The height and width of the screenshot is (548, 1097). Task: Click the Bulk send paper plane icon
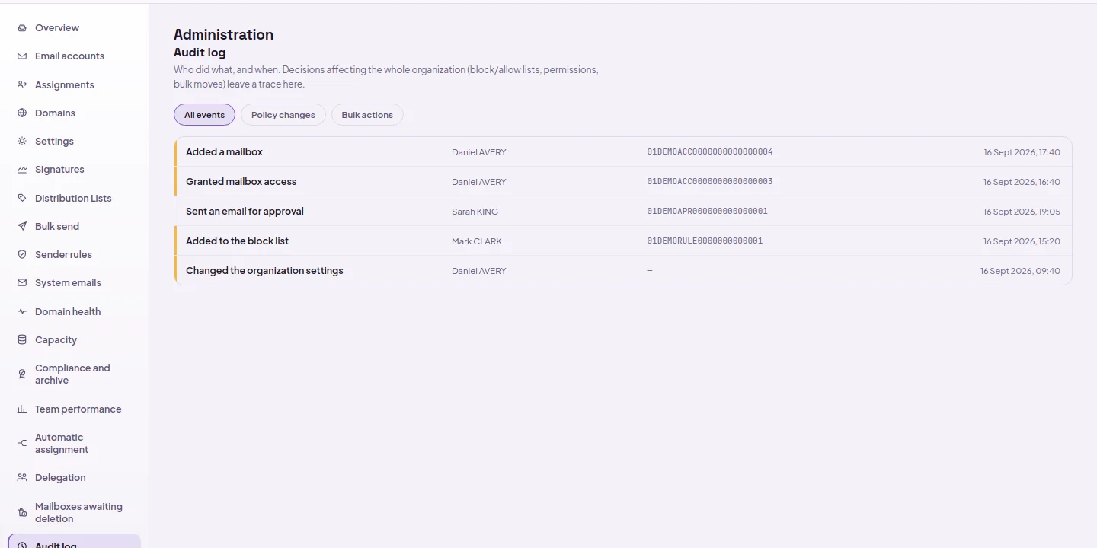click(x=22, y=227)
